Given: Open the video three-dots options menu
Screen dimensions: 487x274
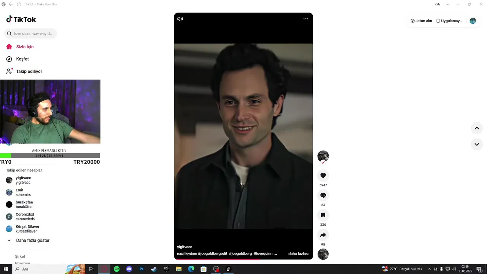Looking at the screenshot, I should [x=306, y=19].
